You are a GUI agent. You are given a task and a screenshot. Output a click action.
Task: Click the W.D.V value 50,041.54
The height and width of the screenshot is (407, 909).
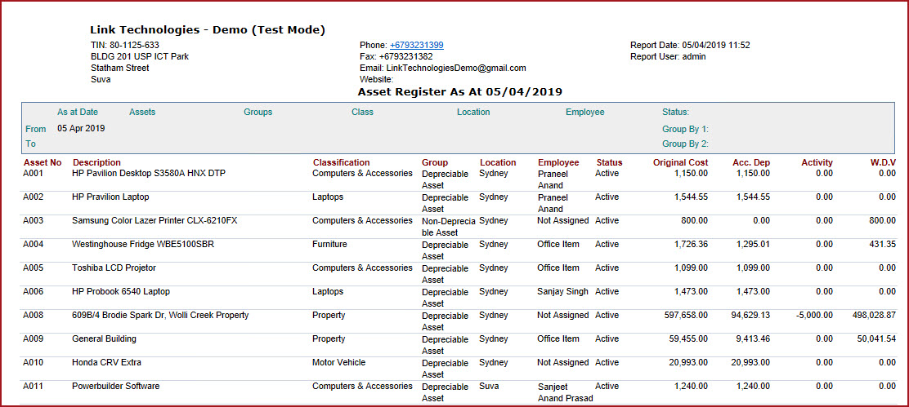coord(876,338)
